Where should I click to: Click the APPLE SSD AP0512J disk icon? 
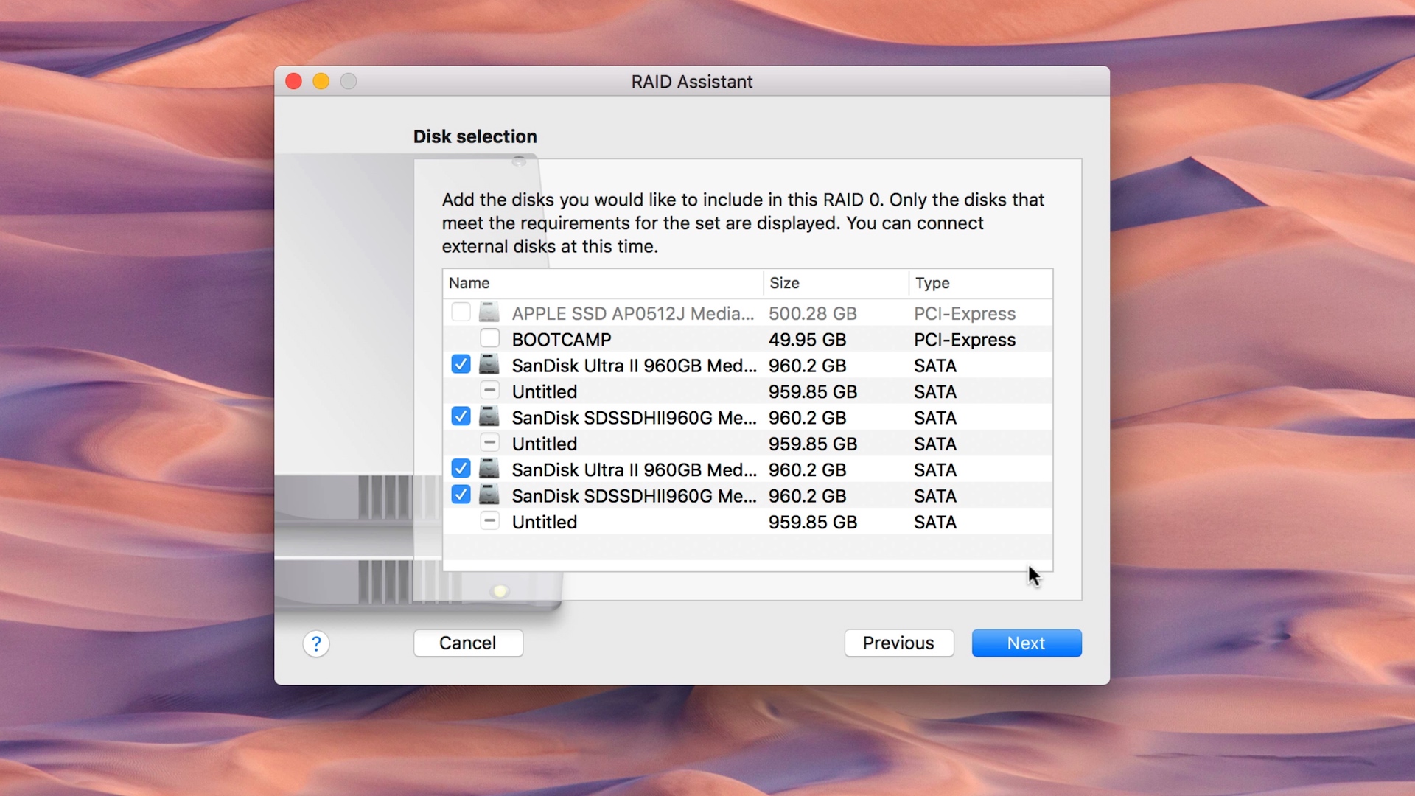(489, 313)
